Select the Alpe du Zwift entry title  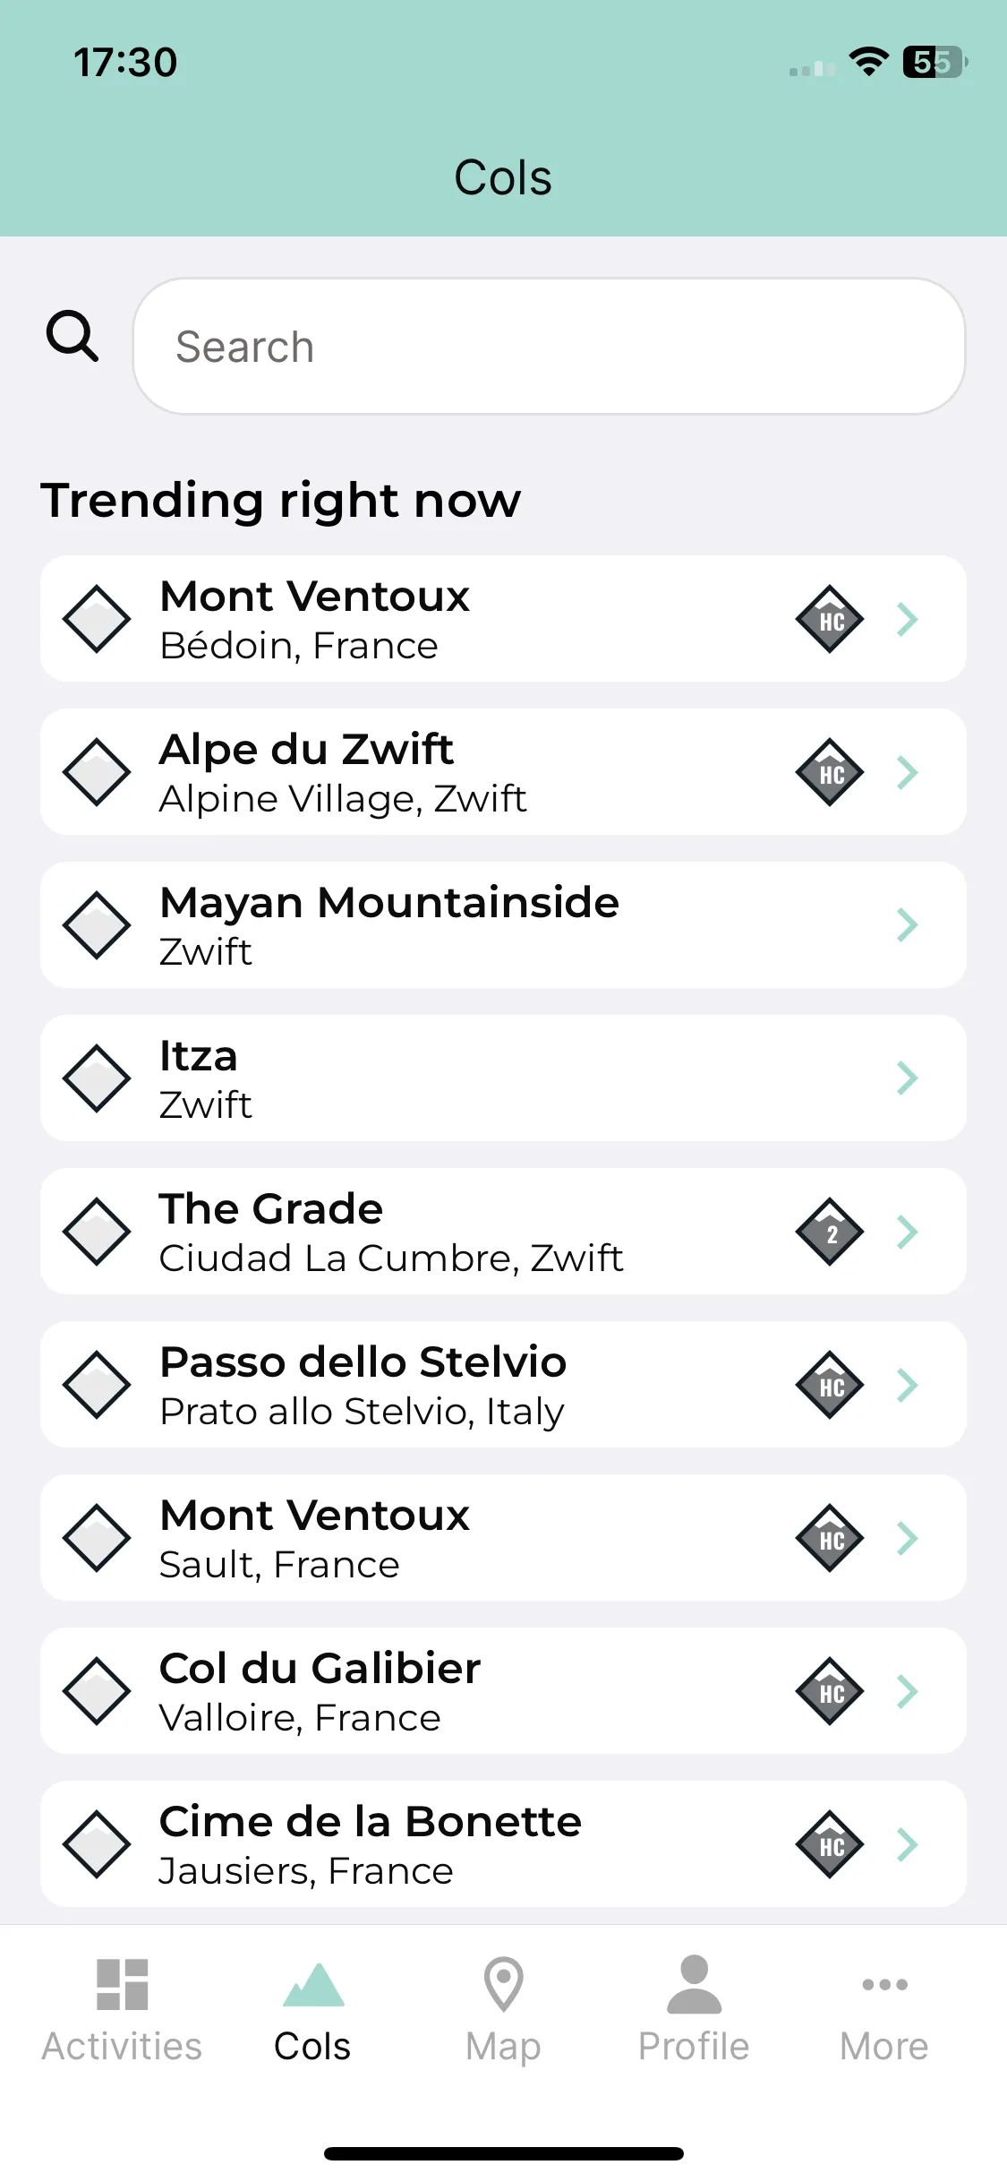(x=306, y=749)
